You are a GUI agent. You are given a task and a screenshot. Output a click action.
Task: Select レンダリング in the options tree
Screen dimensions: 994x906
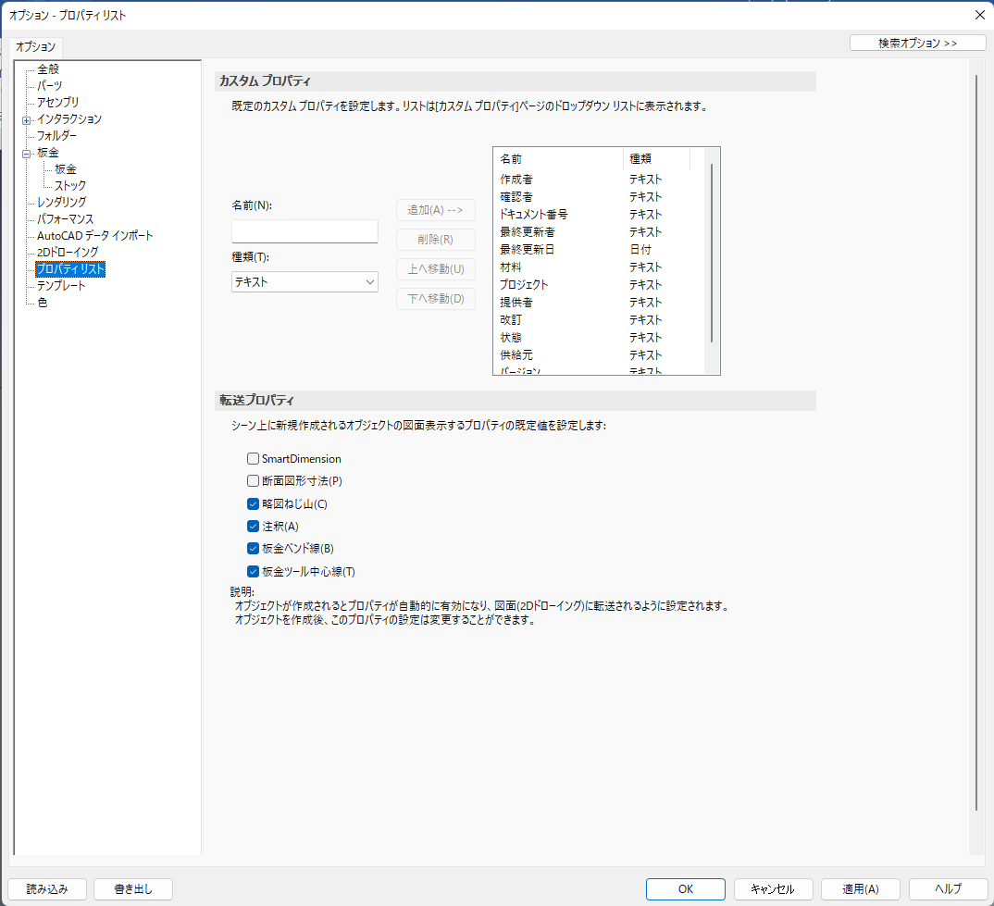pyautogui.click(x=62, y=202)
